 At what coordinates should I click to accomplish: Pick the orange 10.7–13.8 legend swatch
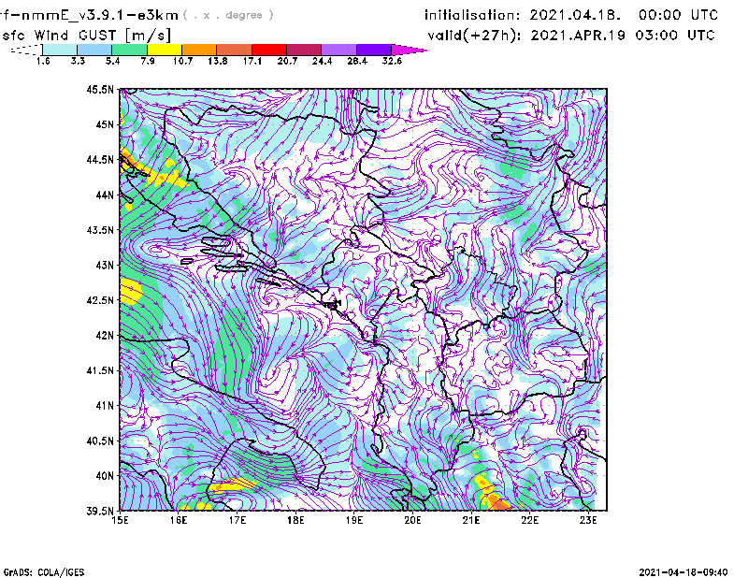[x=199, y=50]
